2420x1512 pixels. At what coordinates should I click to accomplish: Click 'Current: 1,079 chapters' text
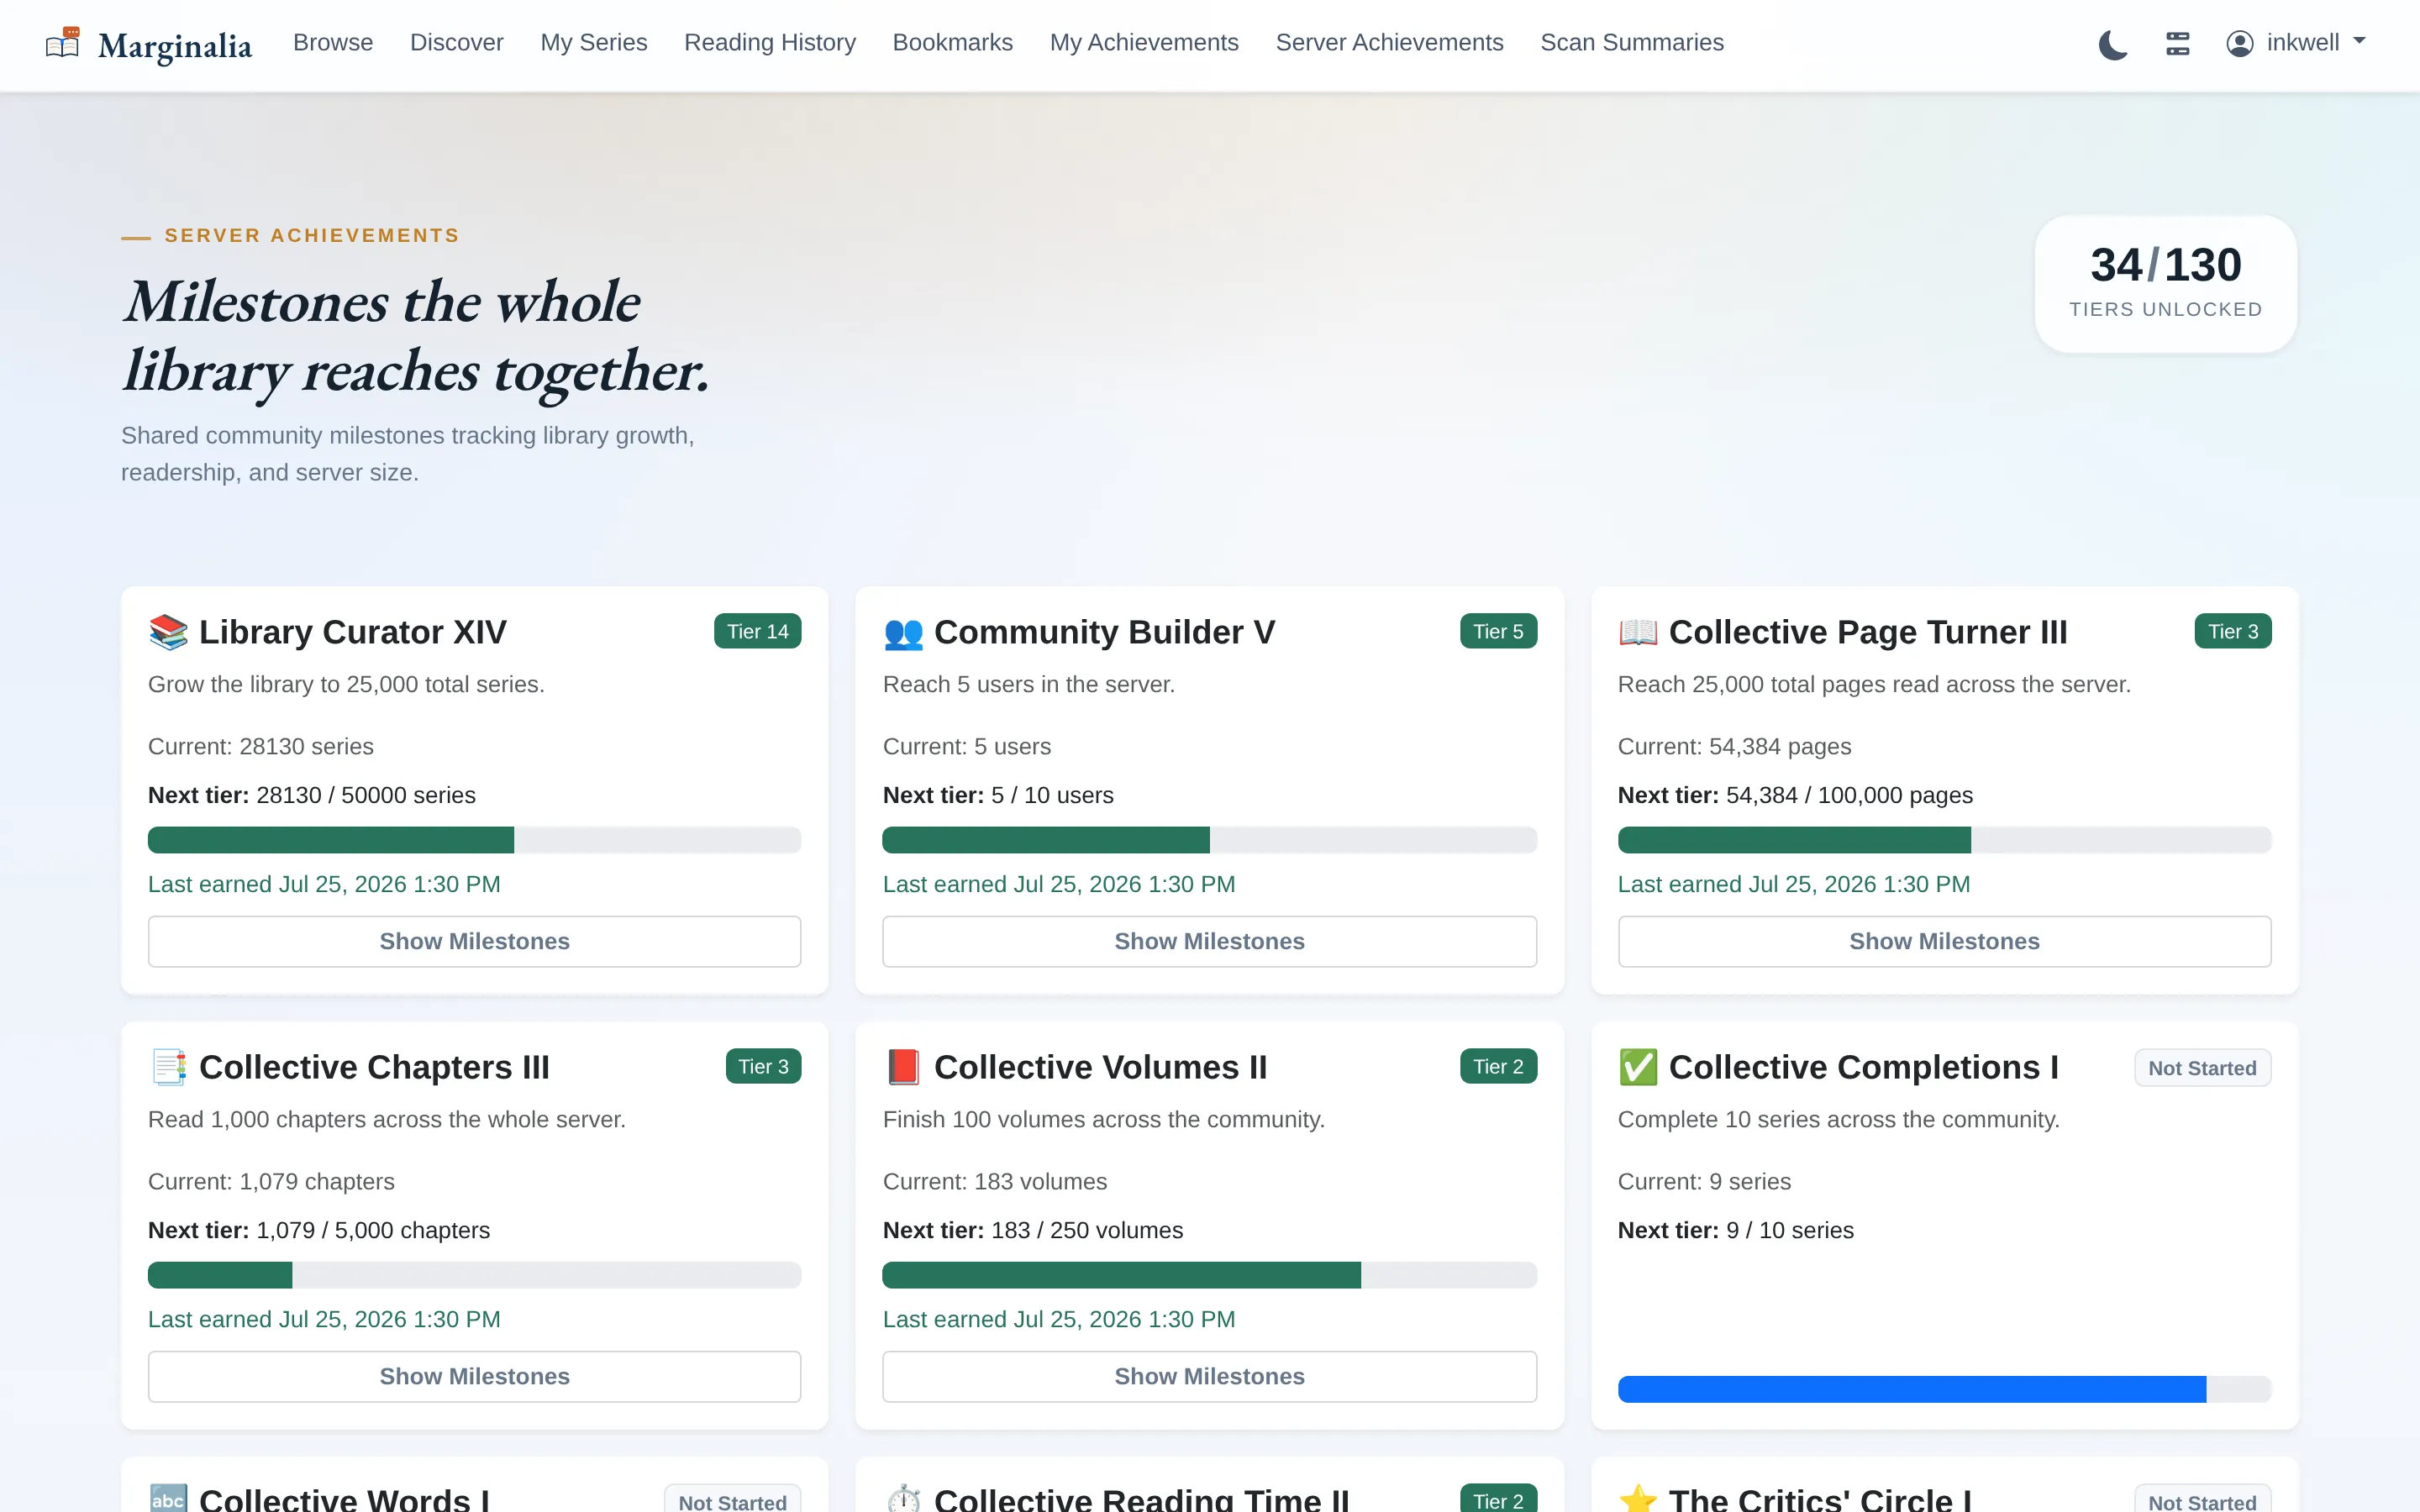[271, 1182]
